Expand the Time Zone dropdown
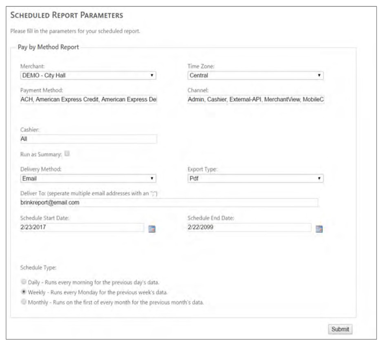Image resolution: width=383 pixels, height=349 pixels. click(x=255, y=75)
